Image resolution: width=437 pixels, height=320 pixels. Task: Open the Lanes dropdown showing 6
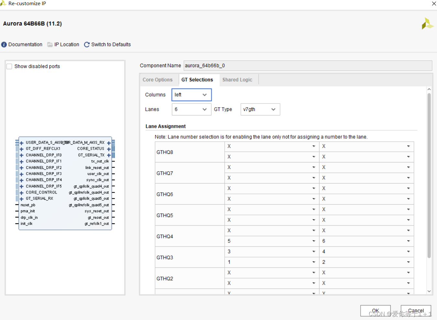point(191,109)
